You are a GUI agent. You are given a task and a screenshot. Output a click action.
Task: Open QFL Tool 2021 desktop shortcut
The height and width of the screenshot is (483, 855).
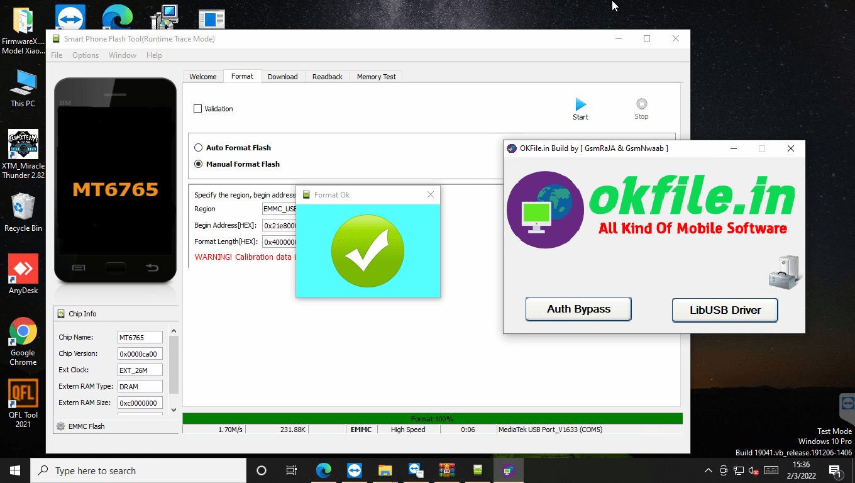point(23,403)
